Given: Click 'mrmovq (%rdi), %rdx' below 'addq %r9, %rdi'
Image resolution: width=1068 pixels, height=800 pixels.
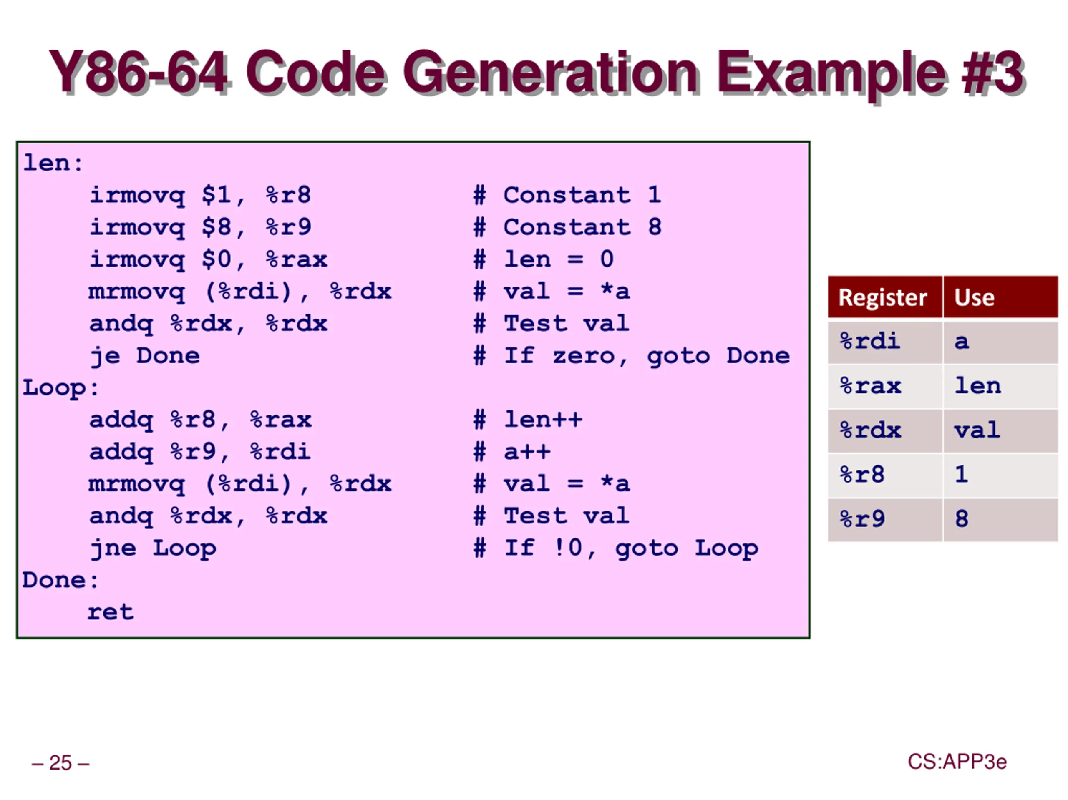Looking at the screenshot, I should pyautogui.click(x=240, y=484).
